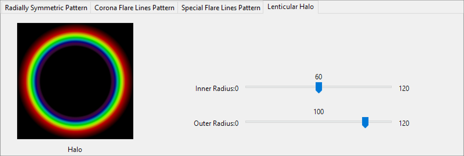The height and width of the screenshot is (156, 464).
Task: Click the Lenticular Halo tab
Action: [x=290, y=7]
